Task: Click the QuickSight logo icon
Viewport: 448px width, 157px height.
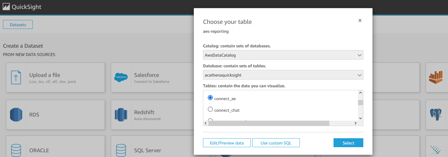Action: (6, 7)
